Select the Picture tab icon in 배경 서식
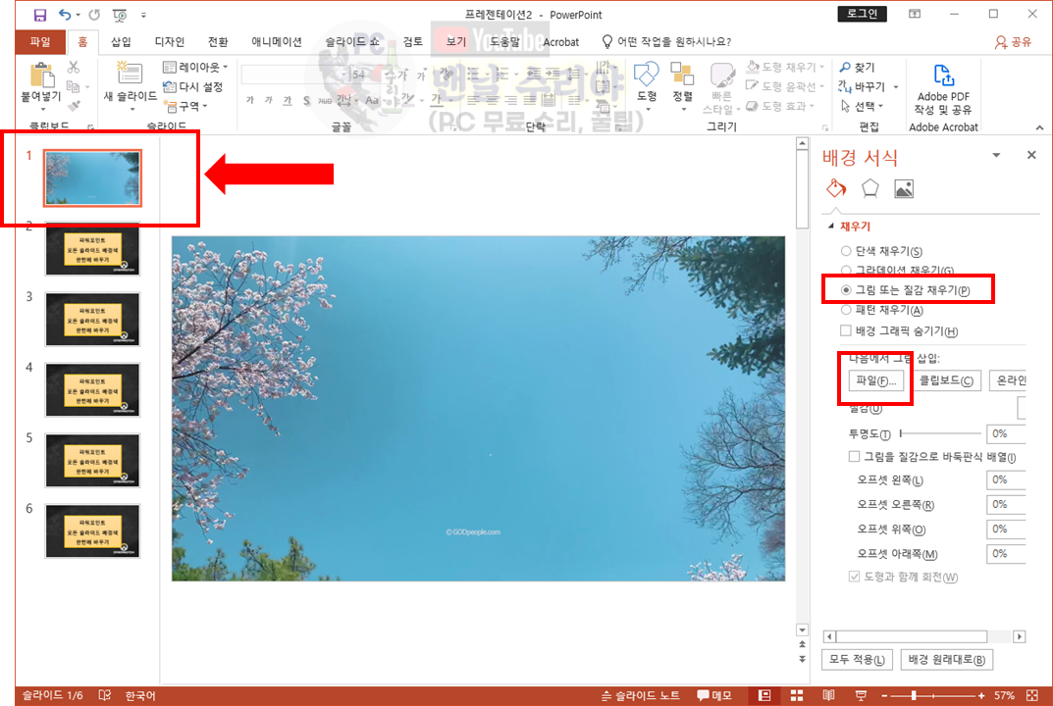The width and height of the screenshot is (1053, 706). pyautogui.click(x=904, y=189)
